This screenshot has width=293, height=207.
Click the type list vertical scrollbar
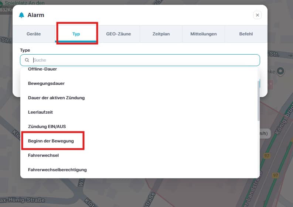(x=258, y=100)
